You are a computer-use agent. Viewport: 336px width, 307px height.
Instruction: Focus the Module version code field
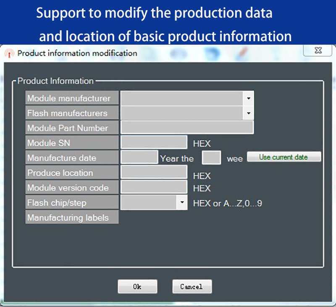pyautogui.click(x=154, y=187)
